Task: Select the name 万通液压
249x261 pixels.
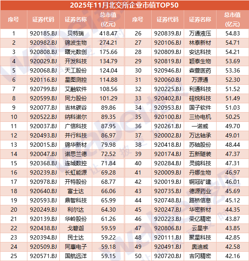Action: tap(200, 33)
